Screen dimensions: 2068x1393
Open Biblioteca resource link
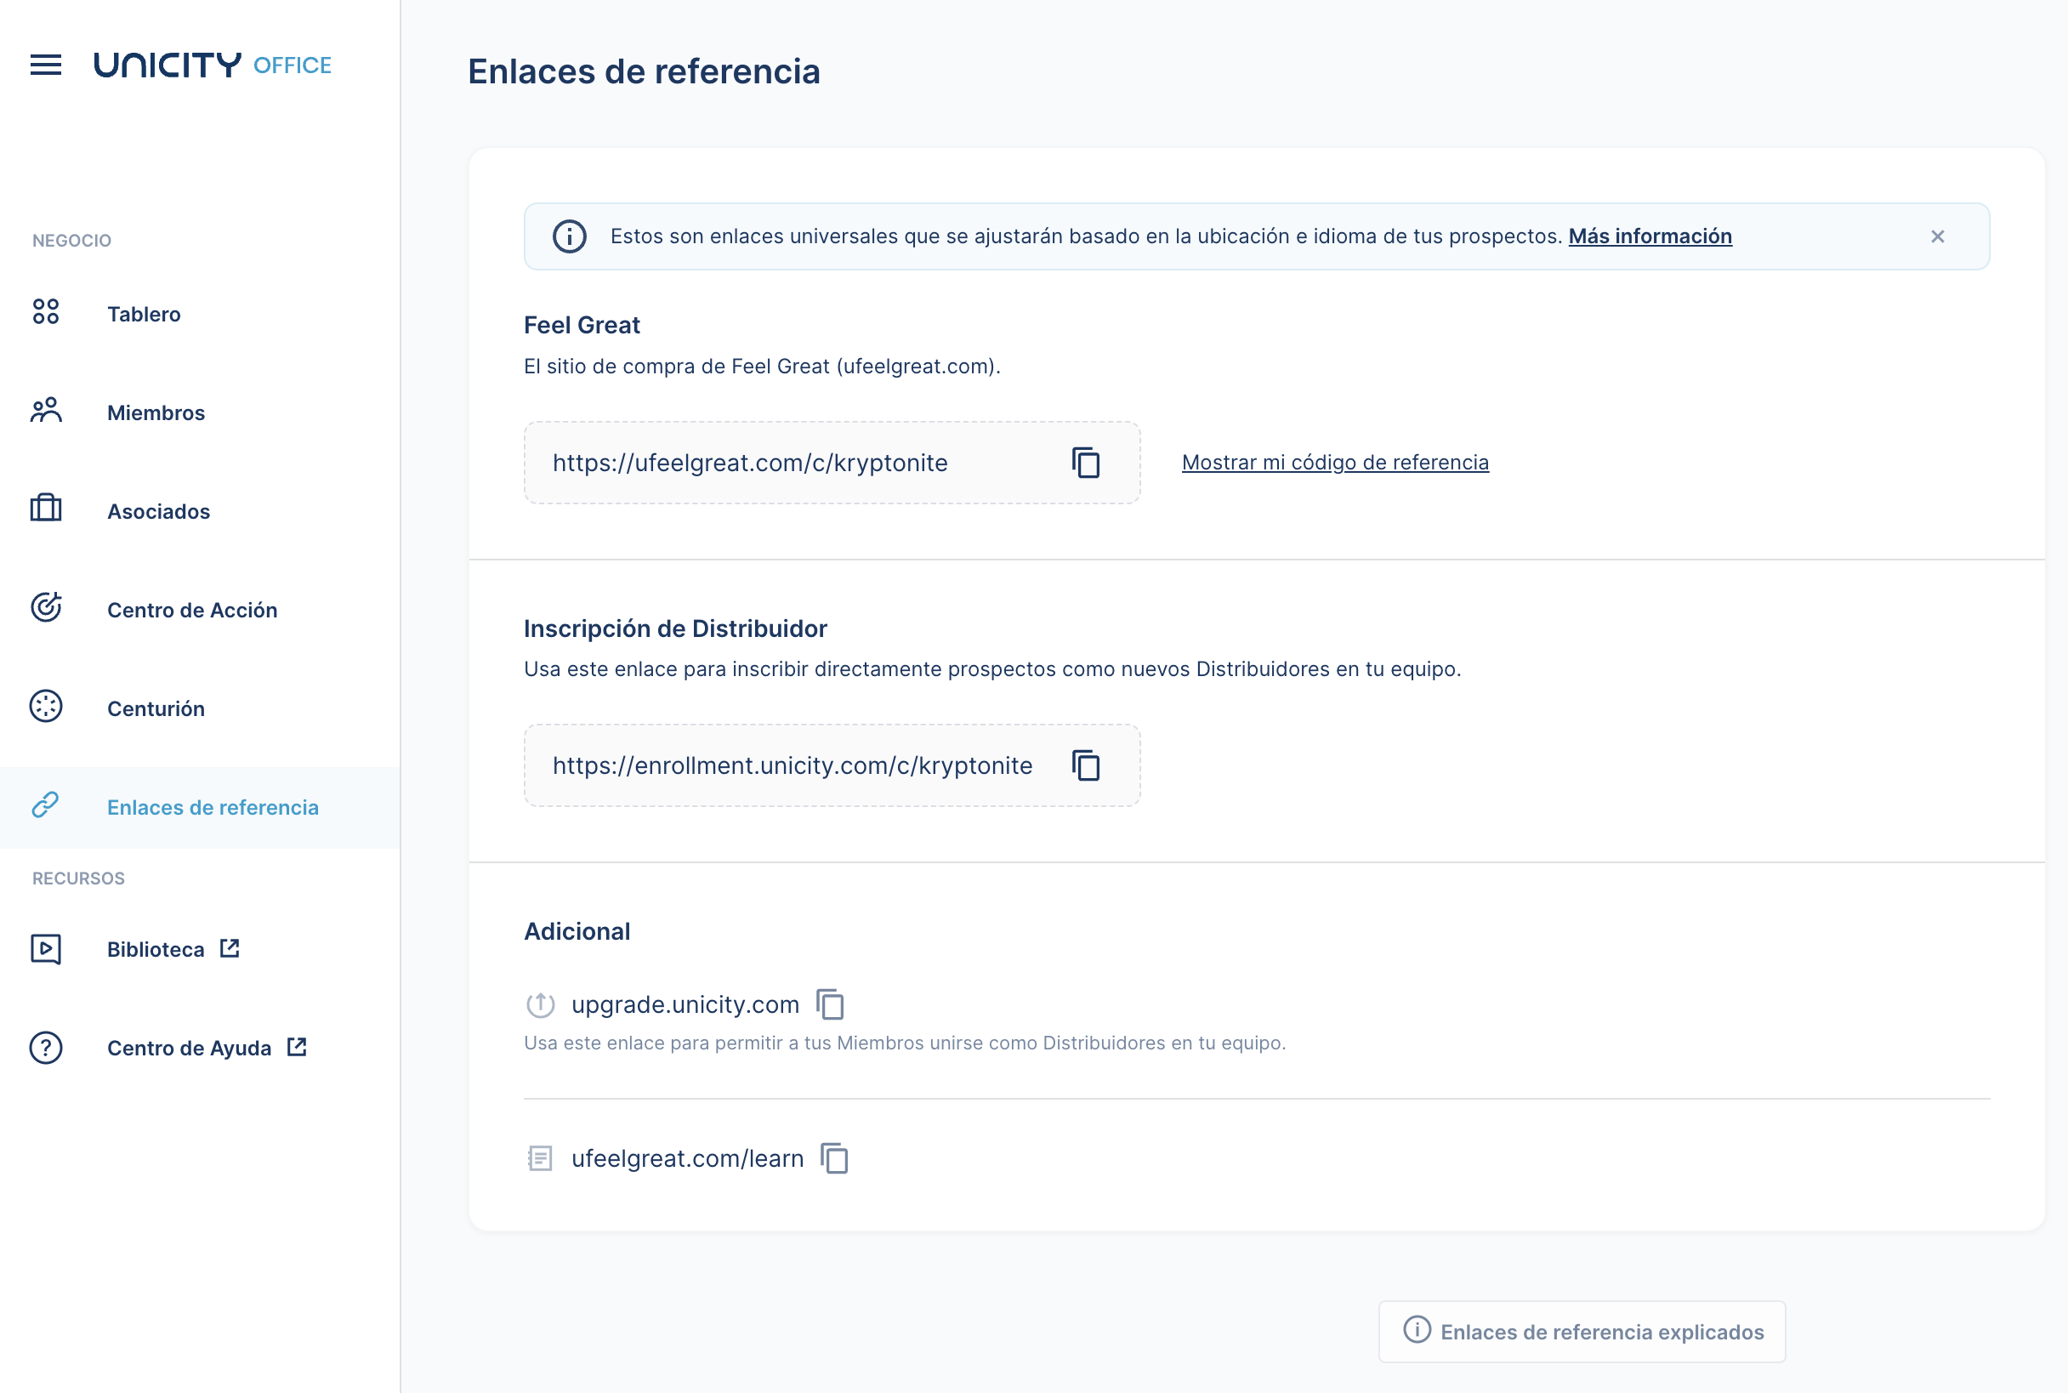(200, 949)
